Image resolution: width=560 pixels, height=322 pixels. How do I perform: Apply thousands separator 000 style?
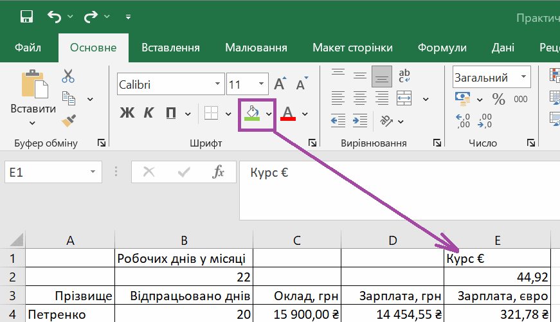point(521,99)
